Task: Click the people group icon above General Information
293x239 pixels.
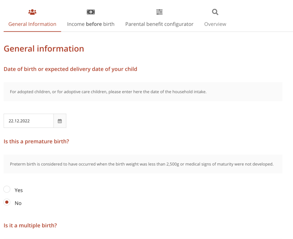Action: (32, 12)
